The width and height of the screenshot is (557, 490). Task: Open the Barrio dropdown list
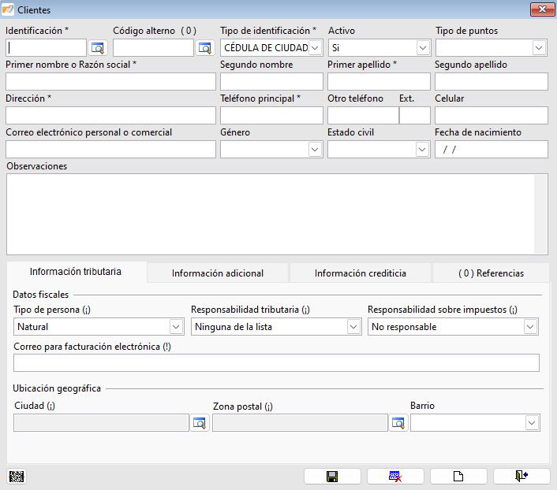tap(532, 423)
